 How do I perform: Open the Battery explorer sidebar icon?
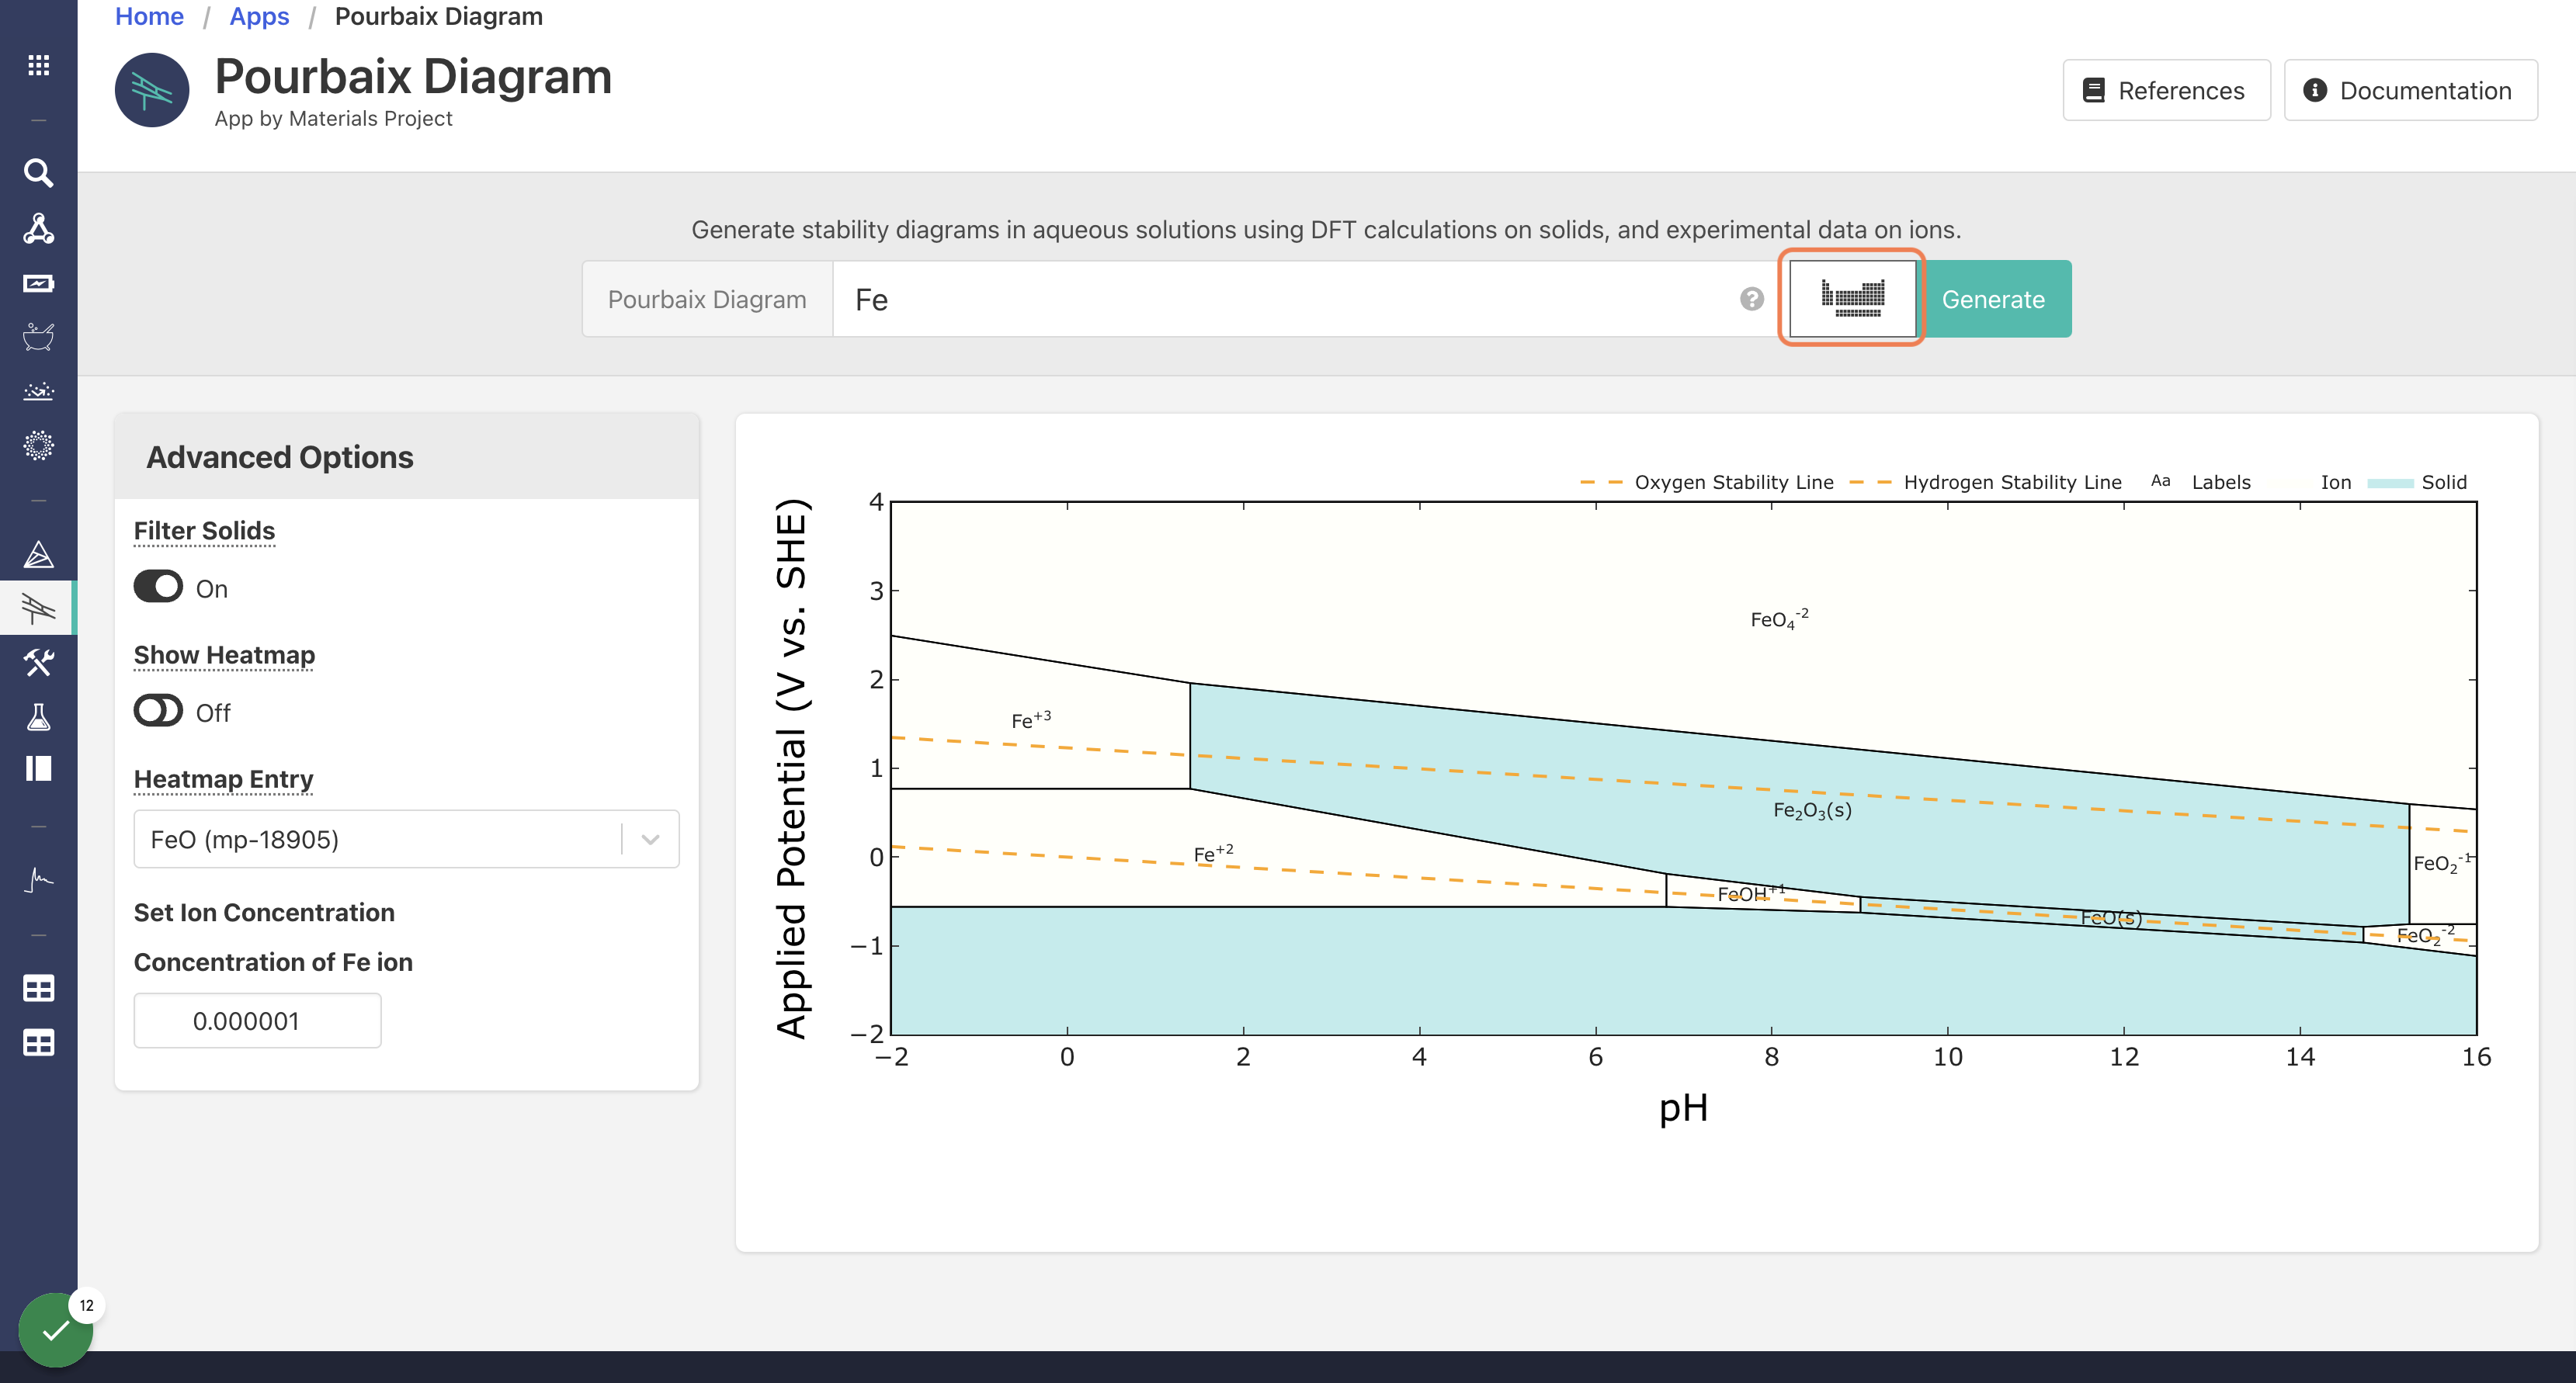[38, 283]
